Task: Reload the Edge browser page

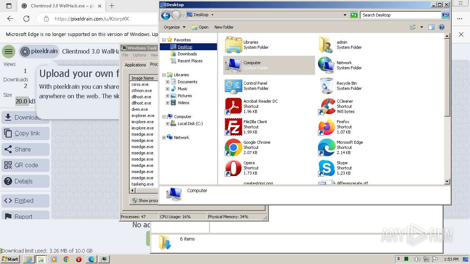Action: point(26,19)
